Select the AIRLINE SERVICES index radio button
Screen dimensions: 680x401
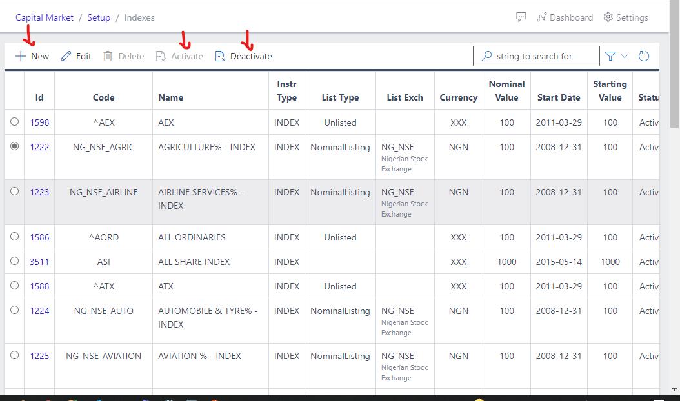(x=14, y=191)
